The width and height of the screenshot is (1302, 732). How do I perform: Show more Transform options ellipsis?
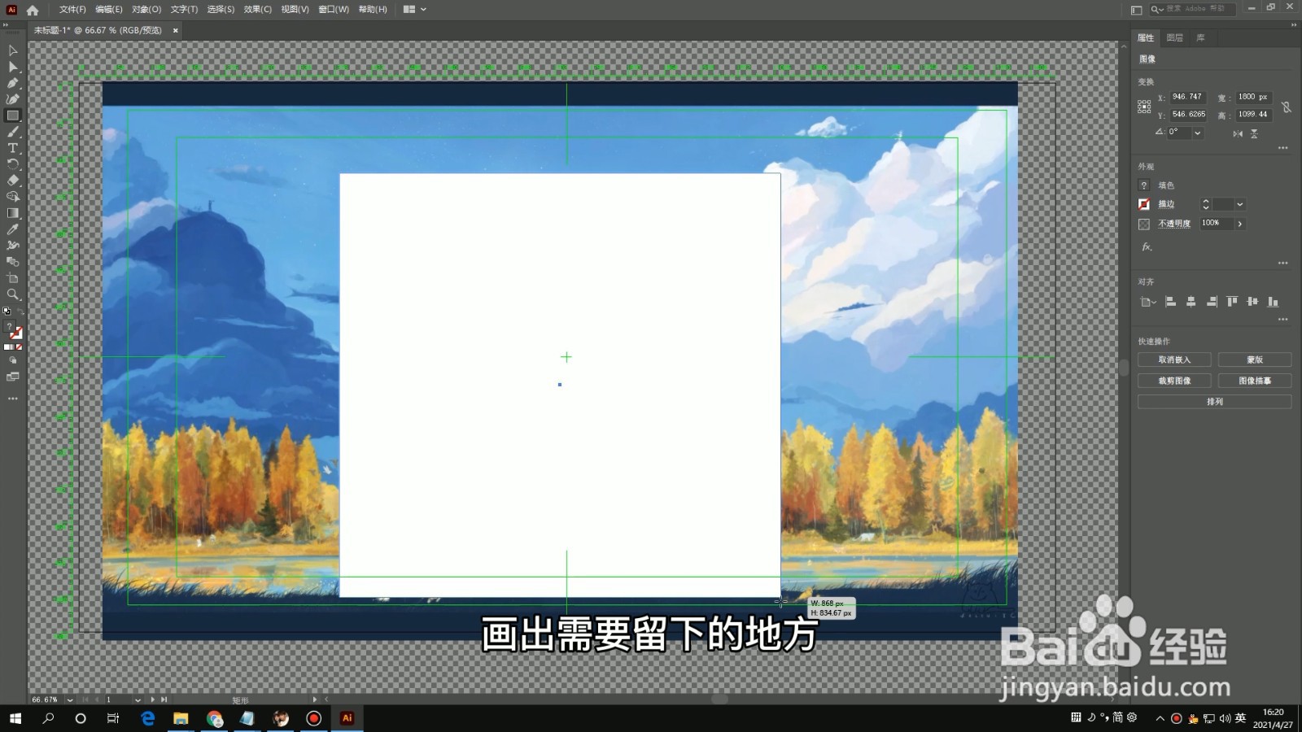(1282, 148)
